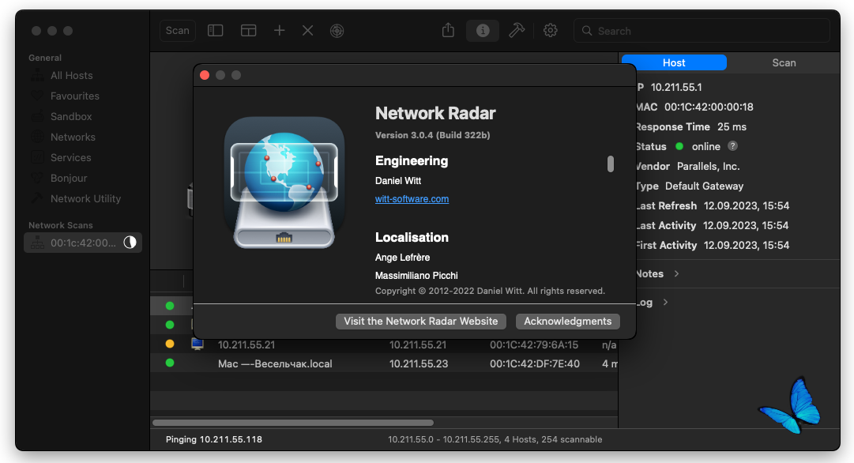854x463 pixels.
Task: Click the Acknowledgments button
Action: (567, 322)
